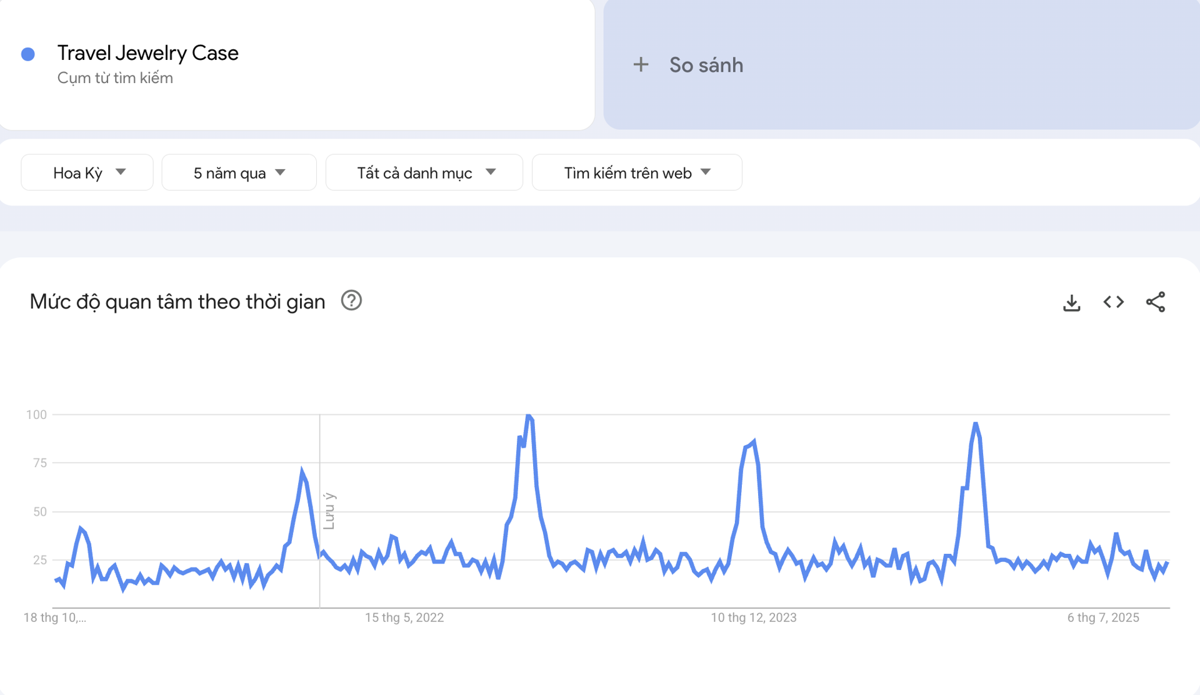Expand the Tất cả danh mục category dropdown
This screenshot has width=1200, height=695.
[424, 172]
